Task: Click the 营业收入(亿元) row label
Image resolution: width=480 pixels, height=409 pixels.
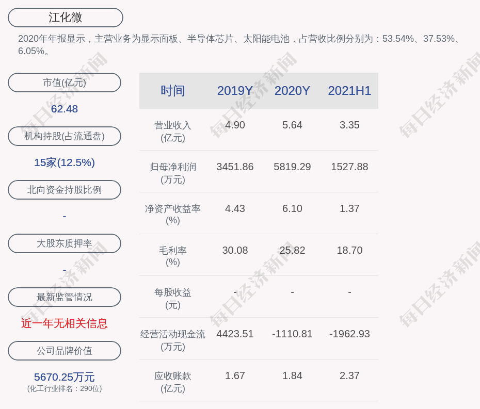Action: (x=173, y=131)
